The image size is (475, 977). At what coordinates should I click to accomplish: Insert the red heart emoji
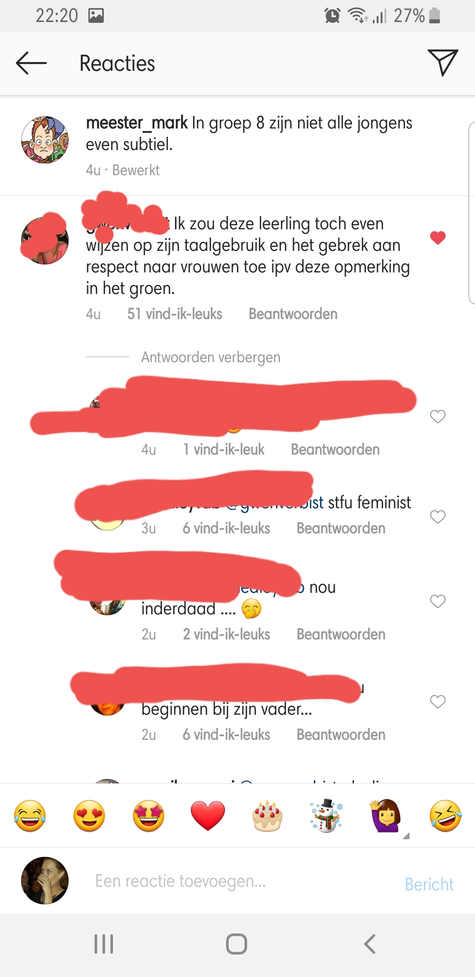tap(208, 815)
